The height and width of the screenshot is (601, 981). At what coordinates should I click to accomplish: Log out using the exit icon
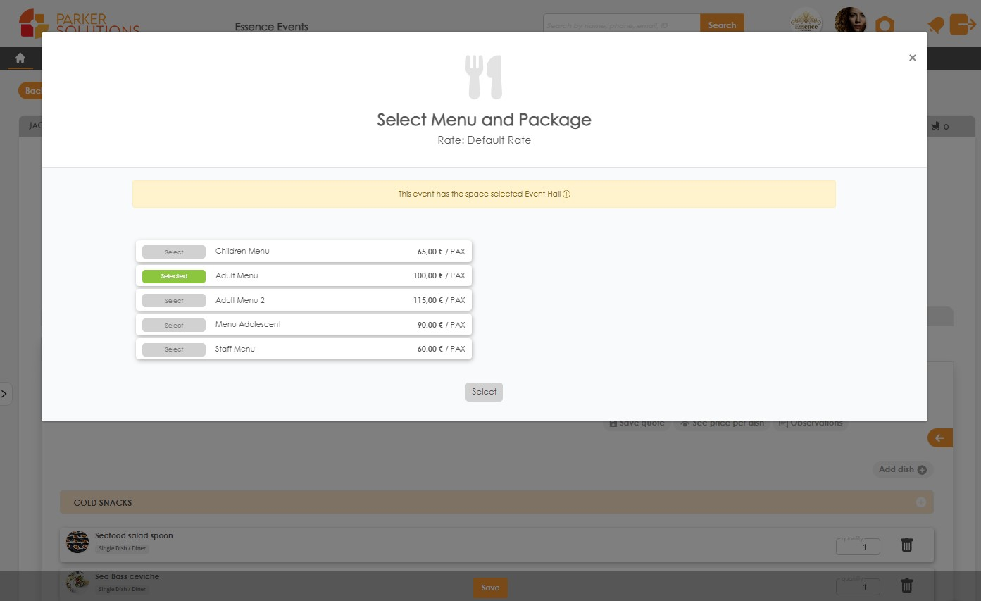pyautogui.click(x=964, y=24)
